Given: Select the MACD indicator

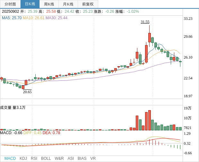Looking at the screenshot, I should click(x=10, y=158).
